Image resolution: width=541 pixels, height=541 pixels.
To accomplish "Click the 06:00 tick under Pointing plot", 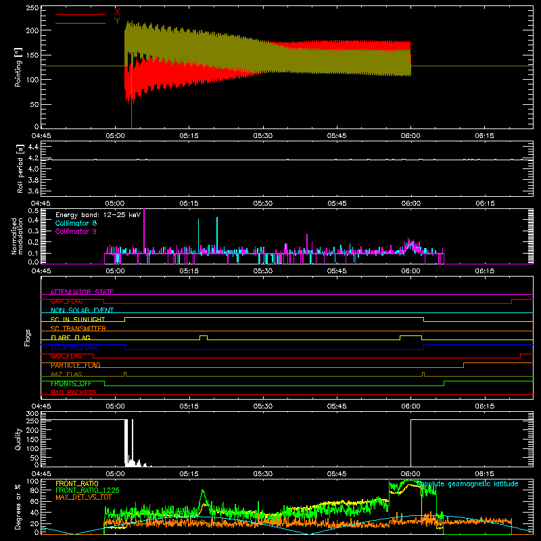I will [410, 136].
